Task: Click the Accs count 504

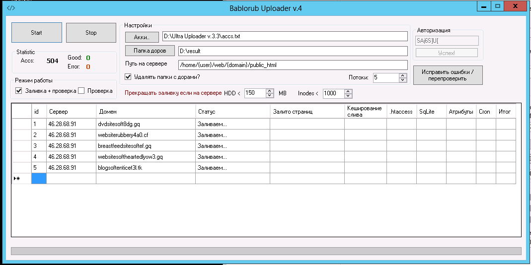Action: click(x=53, y=61)
